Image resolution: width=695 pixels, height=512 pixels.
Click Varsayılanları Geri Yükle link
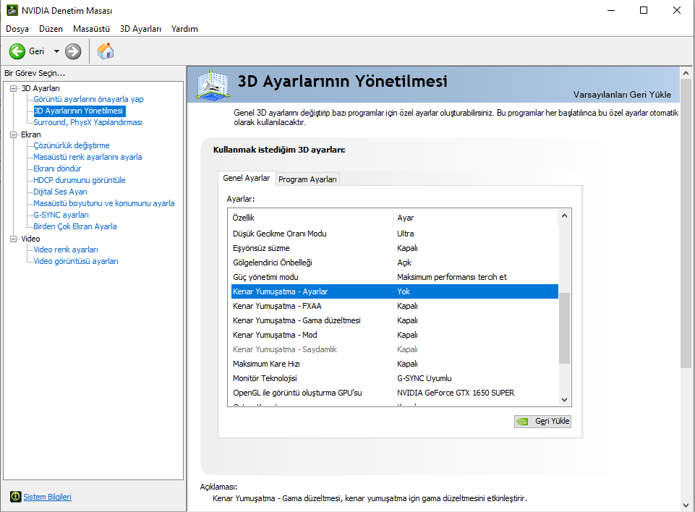coord(621,95)
